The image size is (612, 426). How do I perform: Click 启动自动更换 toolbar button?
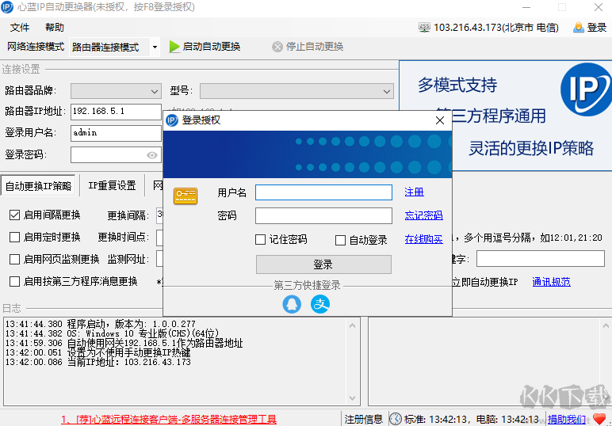(205, 47)
